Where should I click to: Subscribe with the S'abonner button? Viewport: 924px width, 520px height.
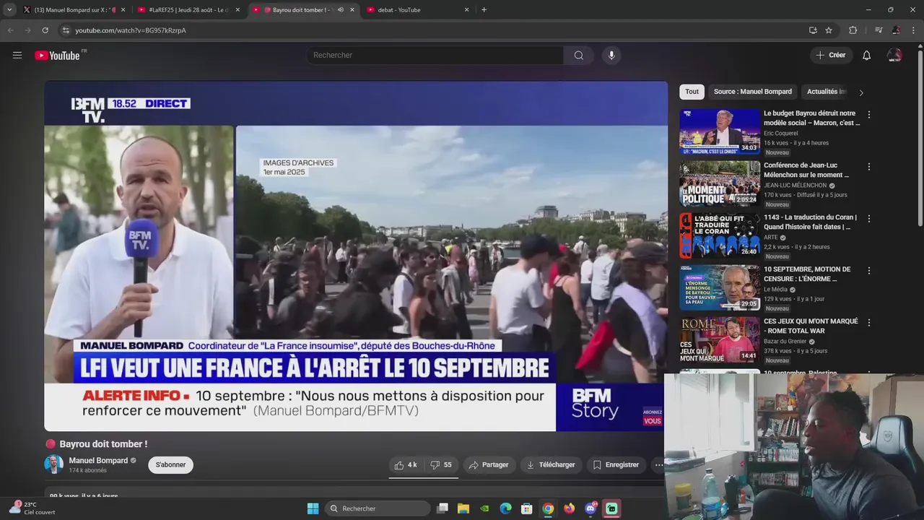[170, 465]
